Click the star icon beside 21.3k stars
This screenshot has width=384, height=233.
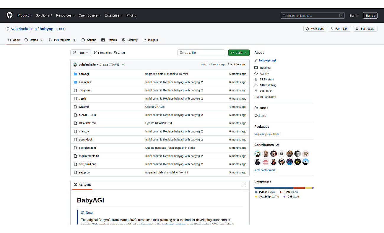click(x=256, y=80)
